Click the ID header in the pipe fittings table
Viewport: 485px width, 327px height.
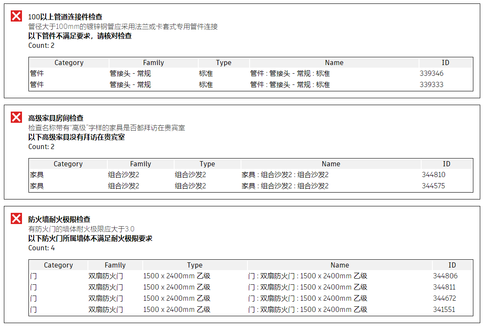(x=445, y=63)
